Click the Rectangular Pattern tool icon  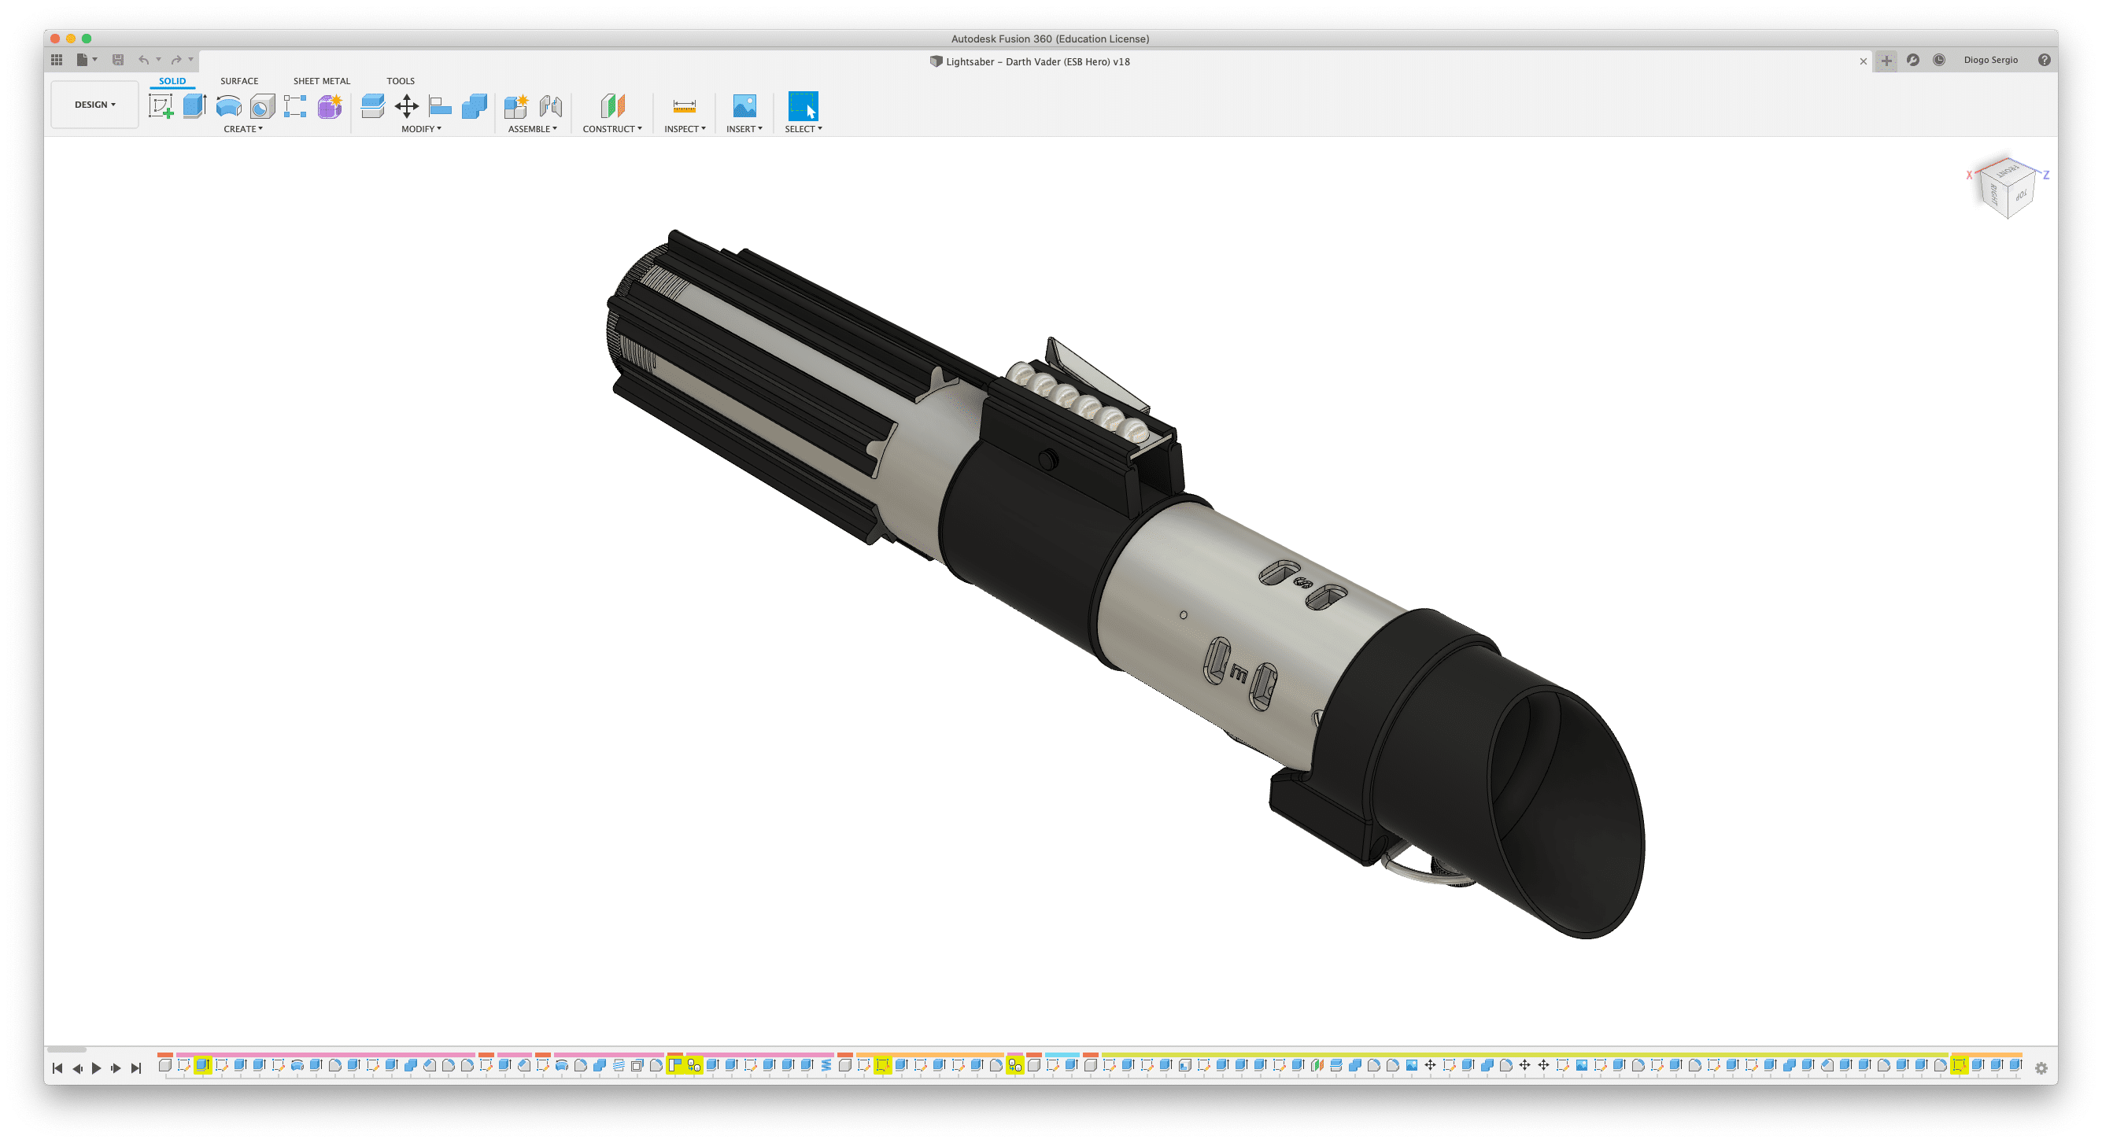[x=295, y=106]
